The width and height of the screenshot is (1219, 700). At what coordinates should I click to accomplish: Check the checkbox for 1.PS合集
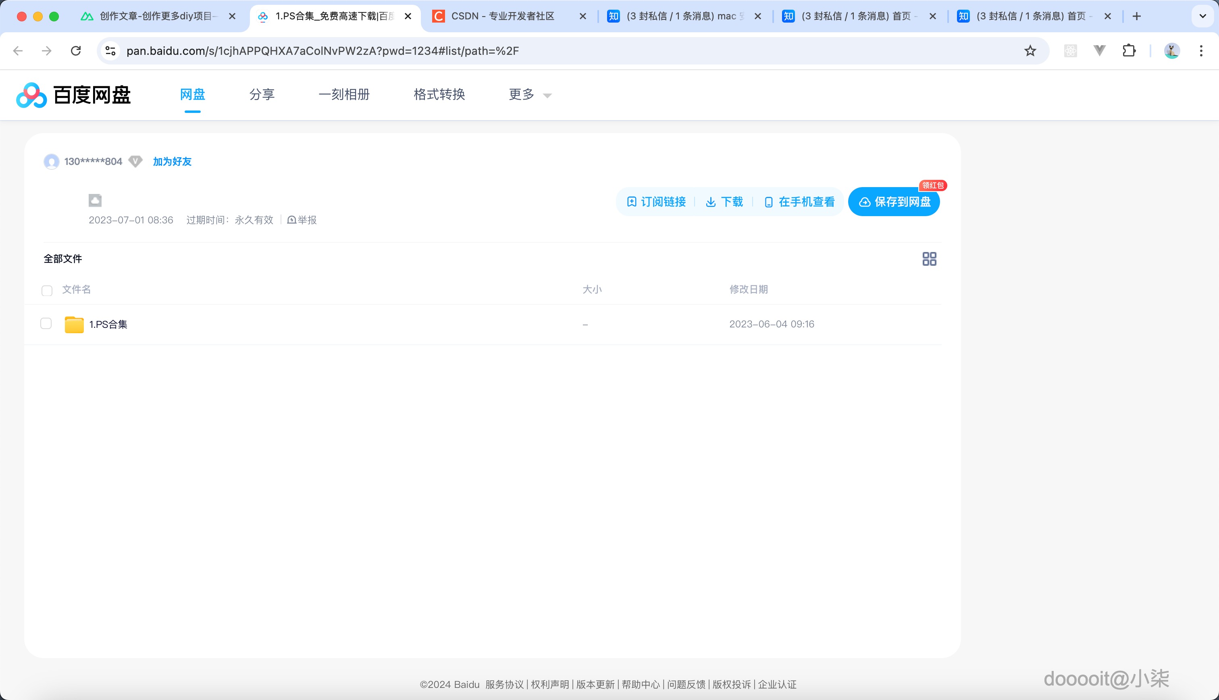tap(46, 323)
